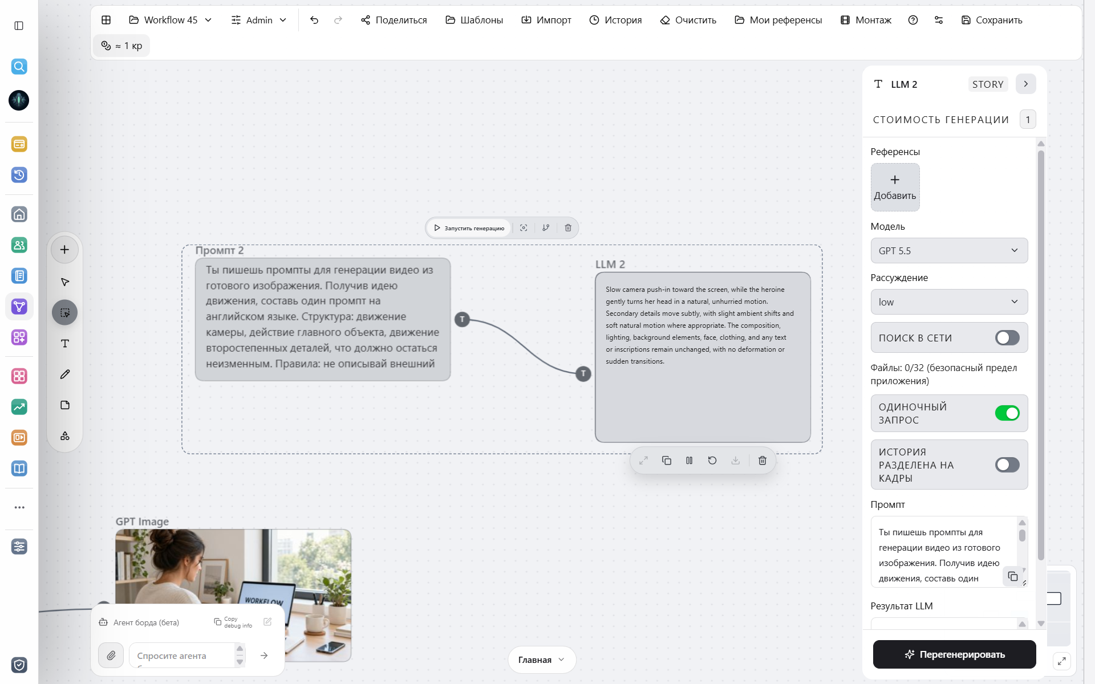
Task: Select the Text tool in canvas toolbar
Action: click(65, 344)
